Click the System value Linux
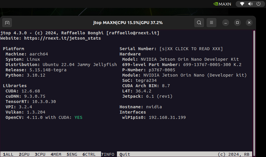 pos(33,59)
